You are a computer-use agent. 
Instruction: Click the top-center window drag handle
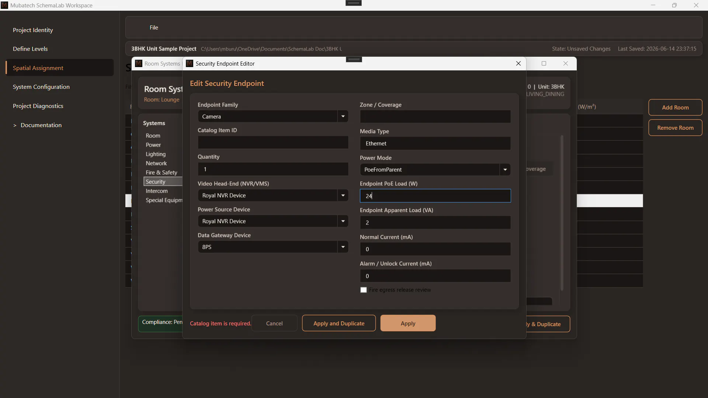(354, 3)
